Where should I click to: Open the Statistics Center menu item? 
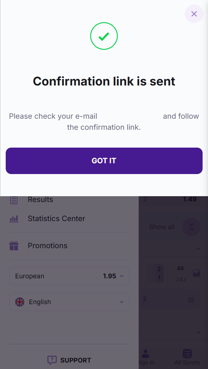click(x=56, y=219)
